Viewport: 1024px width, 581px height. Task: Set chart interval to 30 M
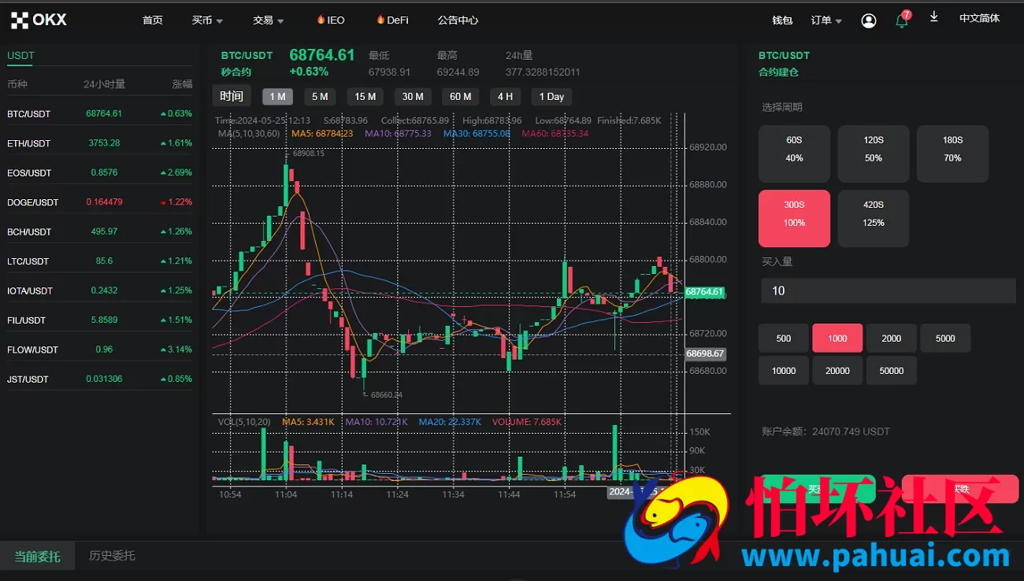tap(413, 97)
